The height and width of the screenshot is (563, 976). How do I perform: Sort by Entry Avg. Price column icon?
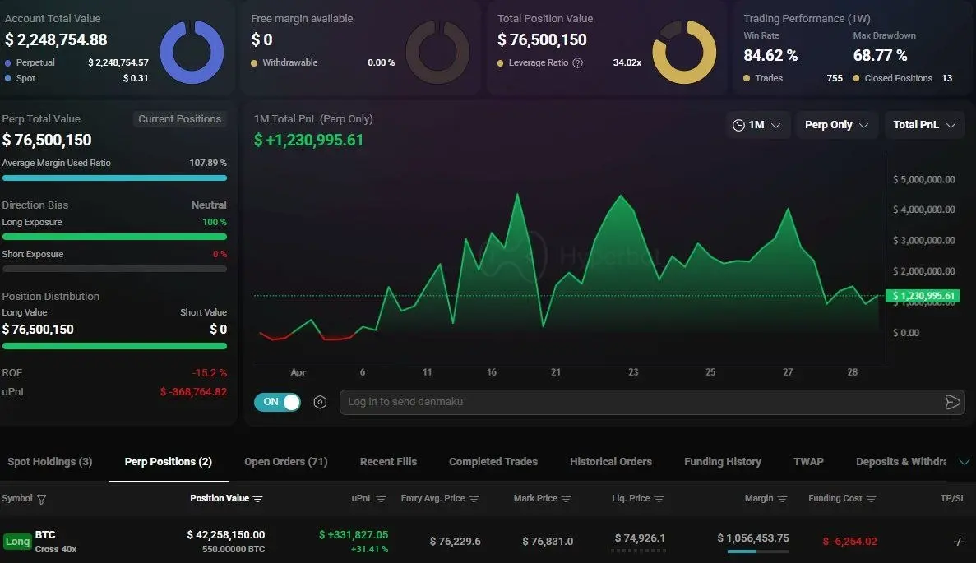pyautogui.click(x=474, y=499)
